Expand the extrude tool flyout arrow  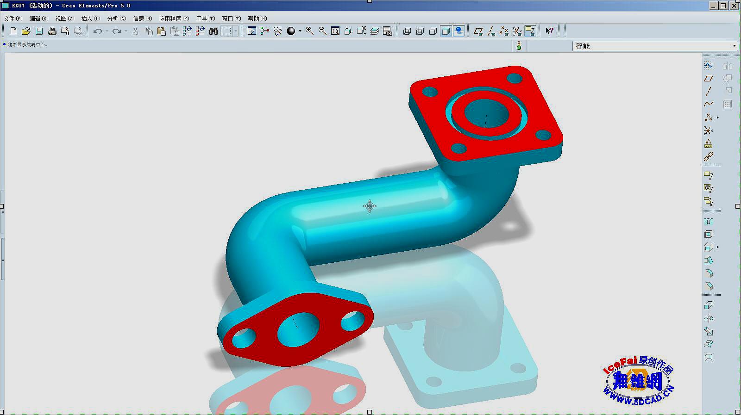pyautogui.click(x=717, y=247)
